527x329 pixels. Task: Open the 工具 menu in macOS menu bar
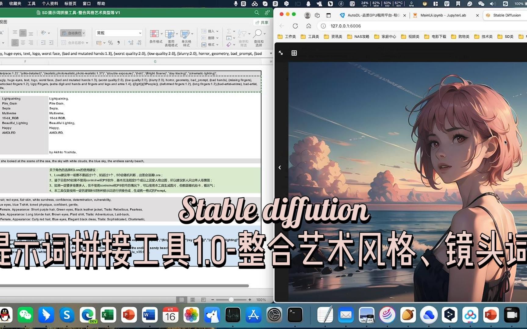31,4
